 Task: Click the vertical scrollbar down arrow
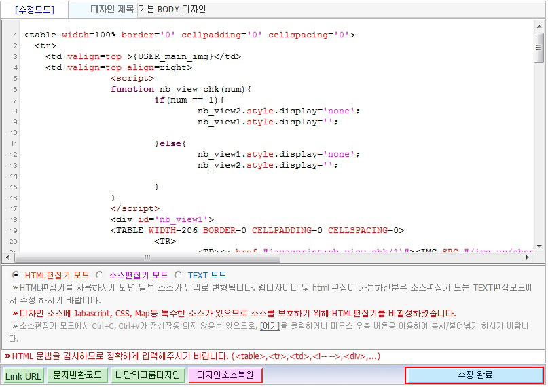tap(539, 246)
